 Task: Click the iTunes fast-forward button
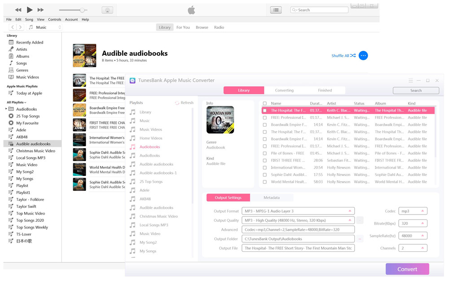point(41,10)
